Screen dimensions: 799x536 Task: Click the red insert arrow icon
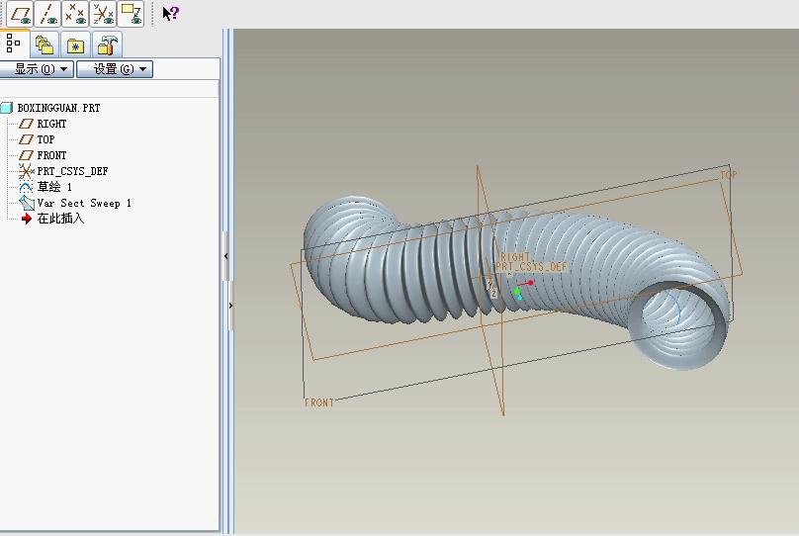[27, 219]
